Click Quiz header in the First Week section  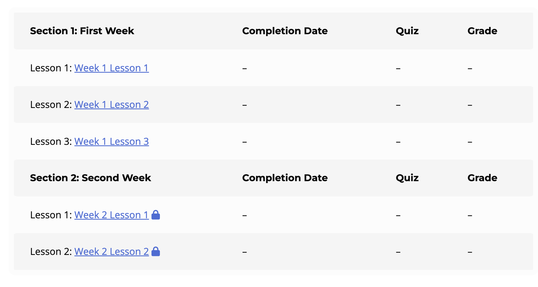tap(407, 31)
